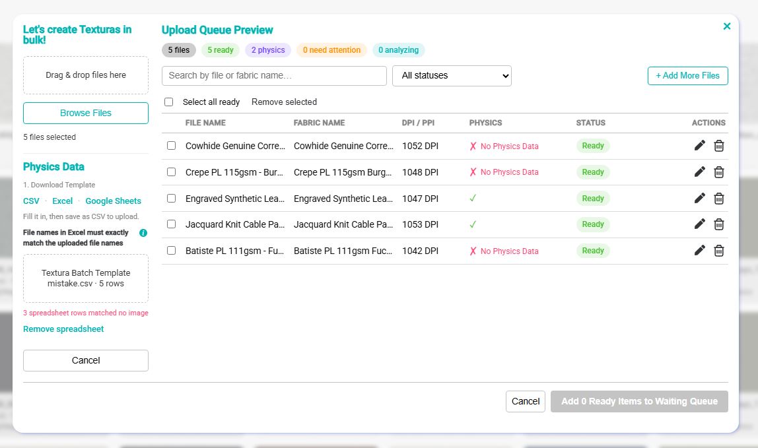Tick the Select all ready checkbox
The width and height of the screenshot is (758, 448).
pyautogui.click(x=169, y=102)
